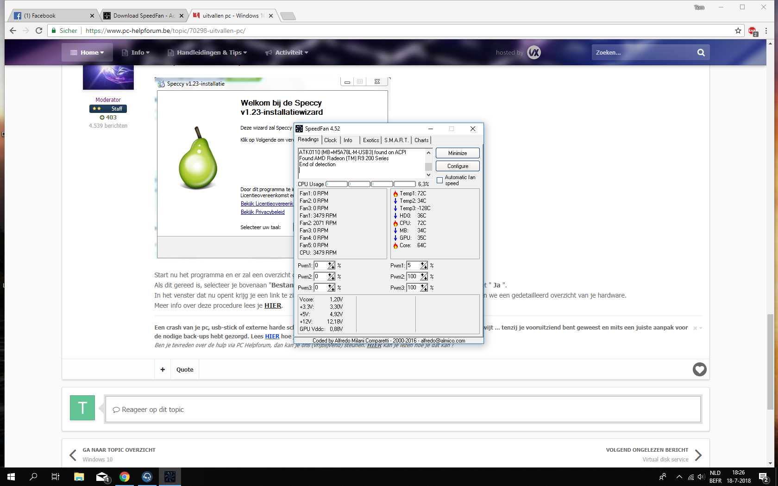The height and width of the screenshot is (486, 778).
Task: Increase or decrease the right Pwm2 stepper value
Action: coord(424,276)
